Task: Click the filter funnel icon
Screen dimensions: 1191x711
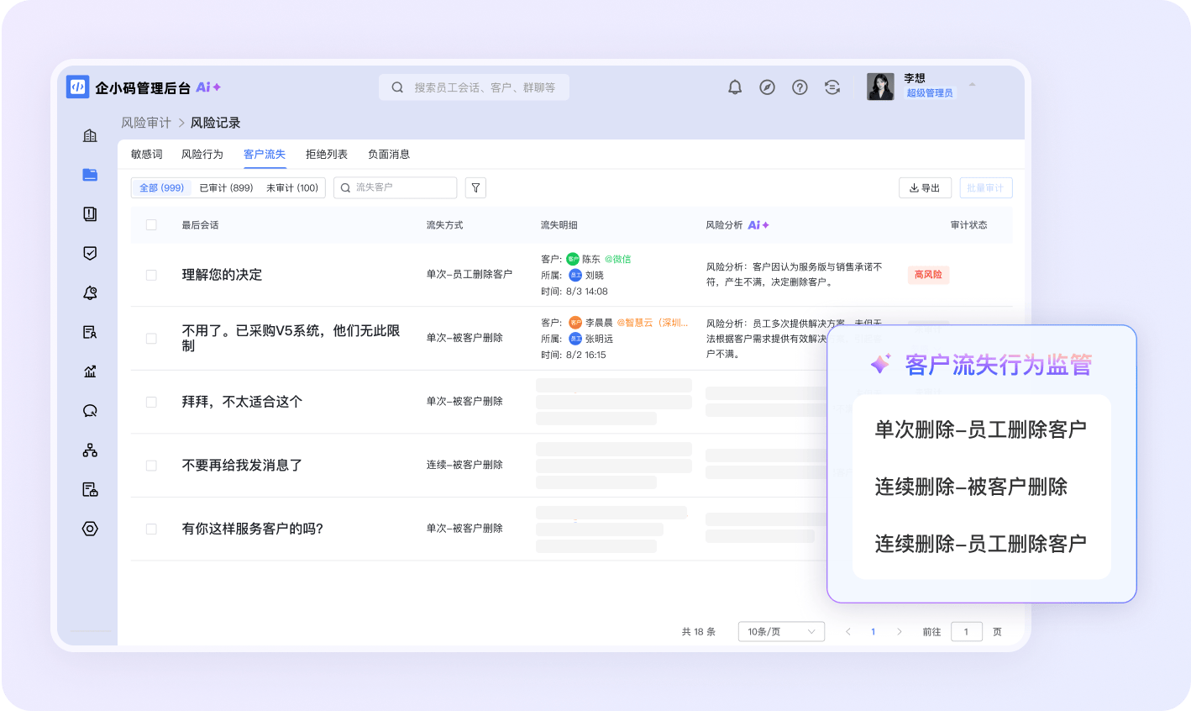Action: pos(475,188)
